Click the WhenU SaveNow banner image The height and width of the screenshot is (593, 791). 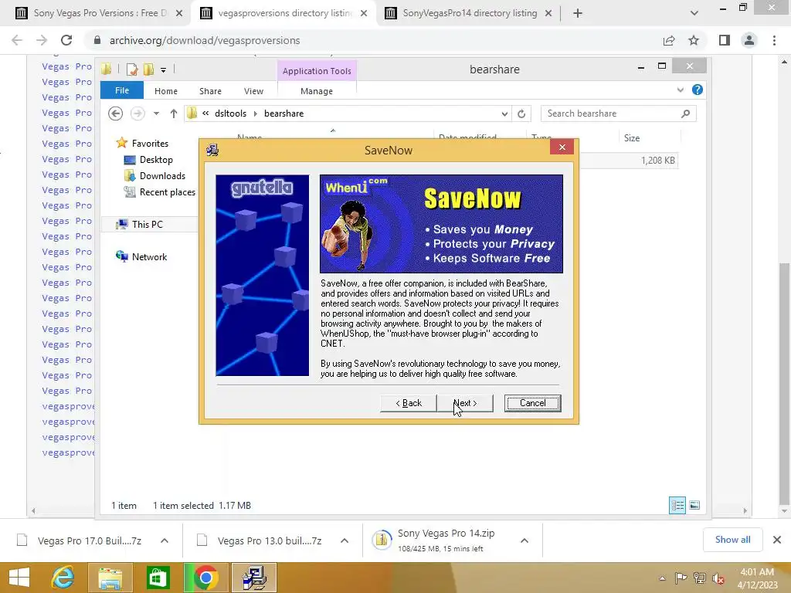coord(441,224)
